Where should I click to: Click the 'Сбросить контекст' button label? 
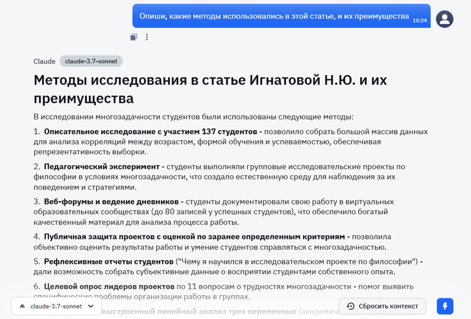pos(388,306)
